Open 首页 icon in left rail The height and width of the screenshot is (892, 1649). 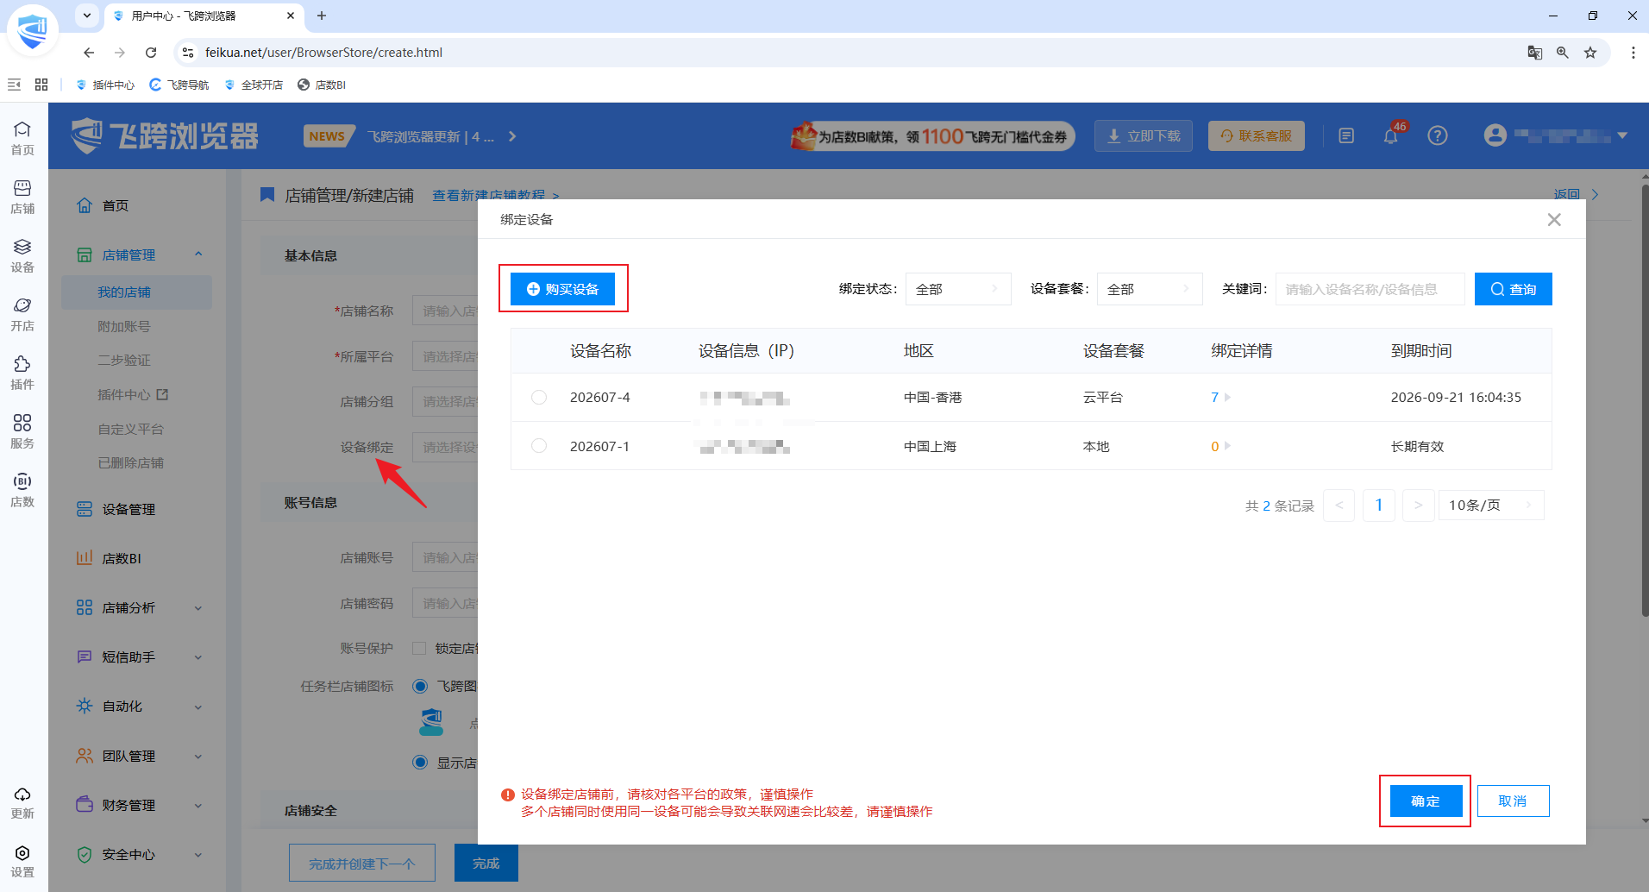22,137
